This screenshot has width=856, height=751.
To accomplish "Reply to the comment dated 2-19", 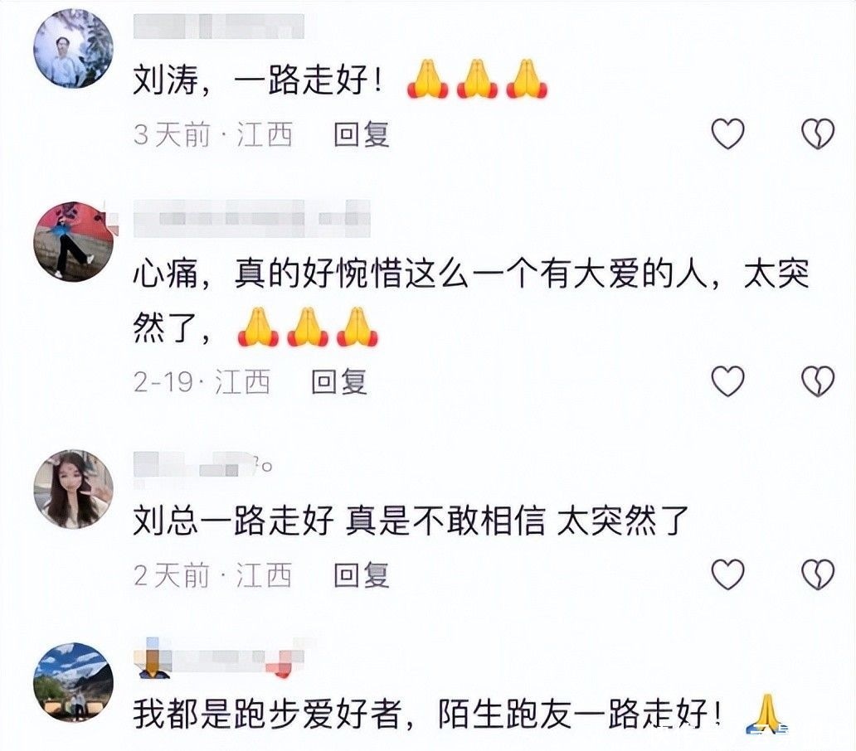I will pos(339,381).
